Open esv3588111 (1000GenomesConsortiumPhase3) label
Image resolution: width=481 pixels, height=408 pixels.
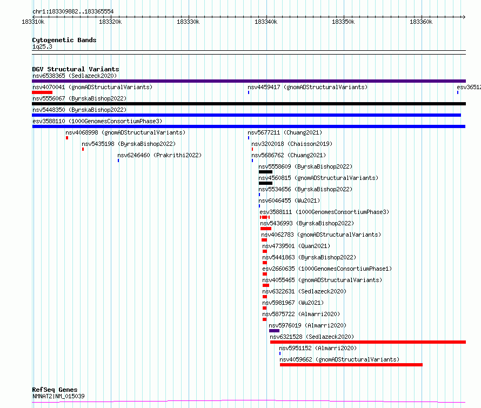tap(324, 212)
